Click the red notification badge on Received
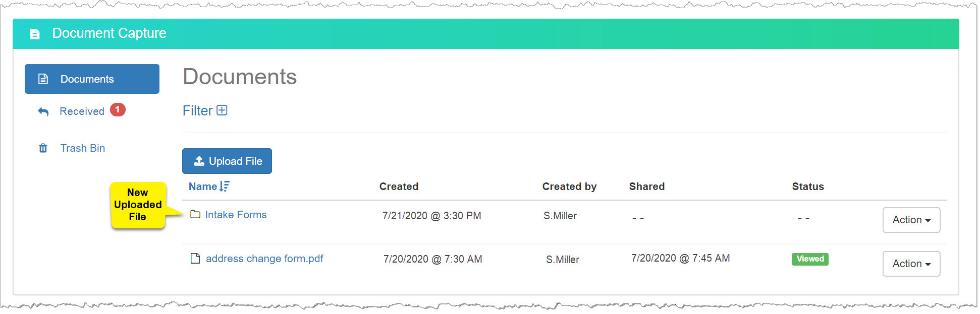 (118, 109)
